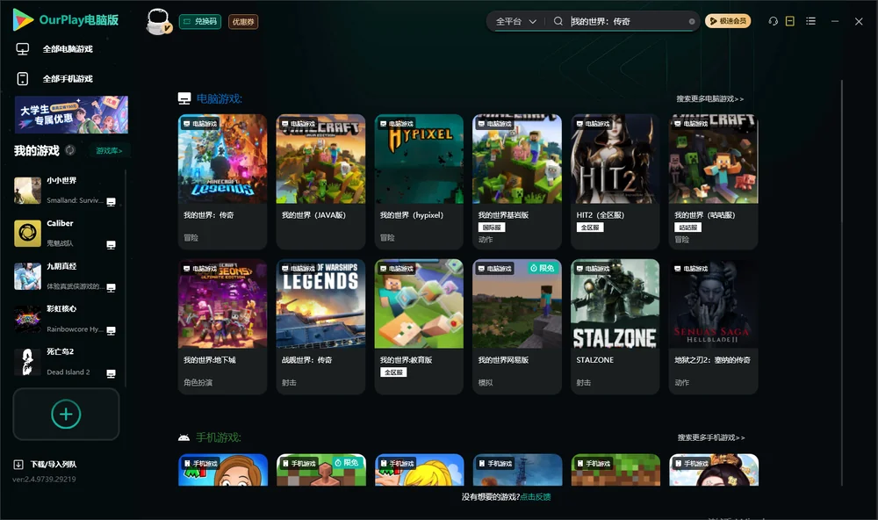Click the 冒险 genre label under 我的世界：传奇

191,237
